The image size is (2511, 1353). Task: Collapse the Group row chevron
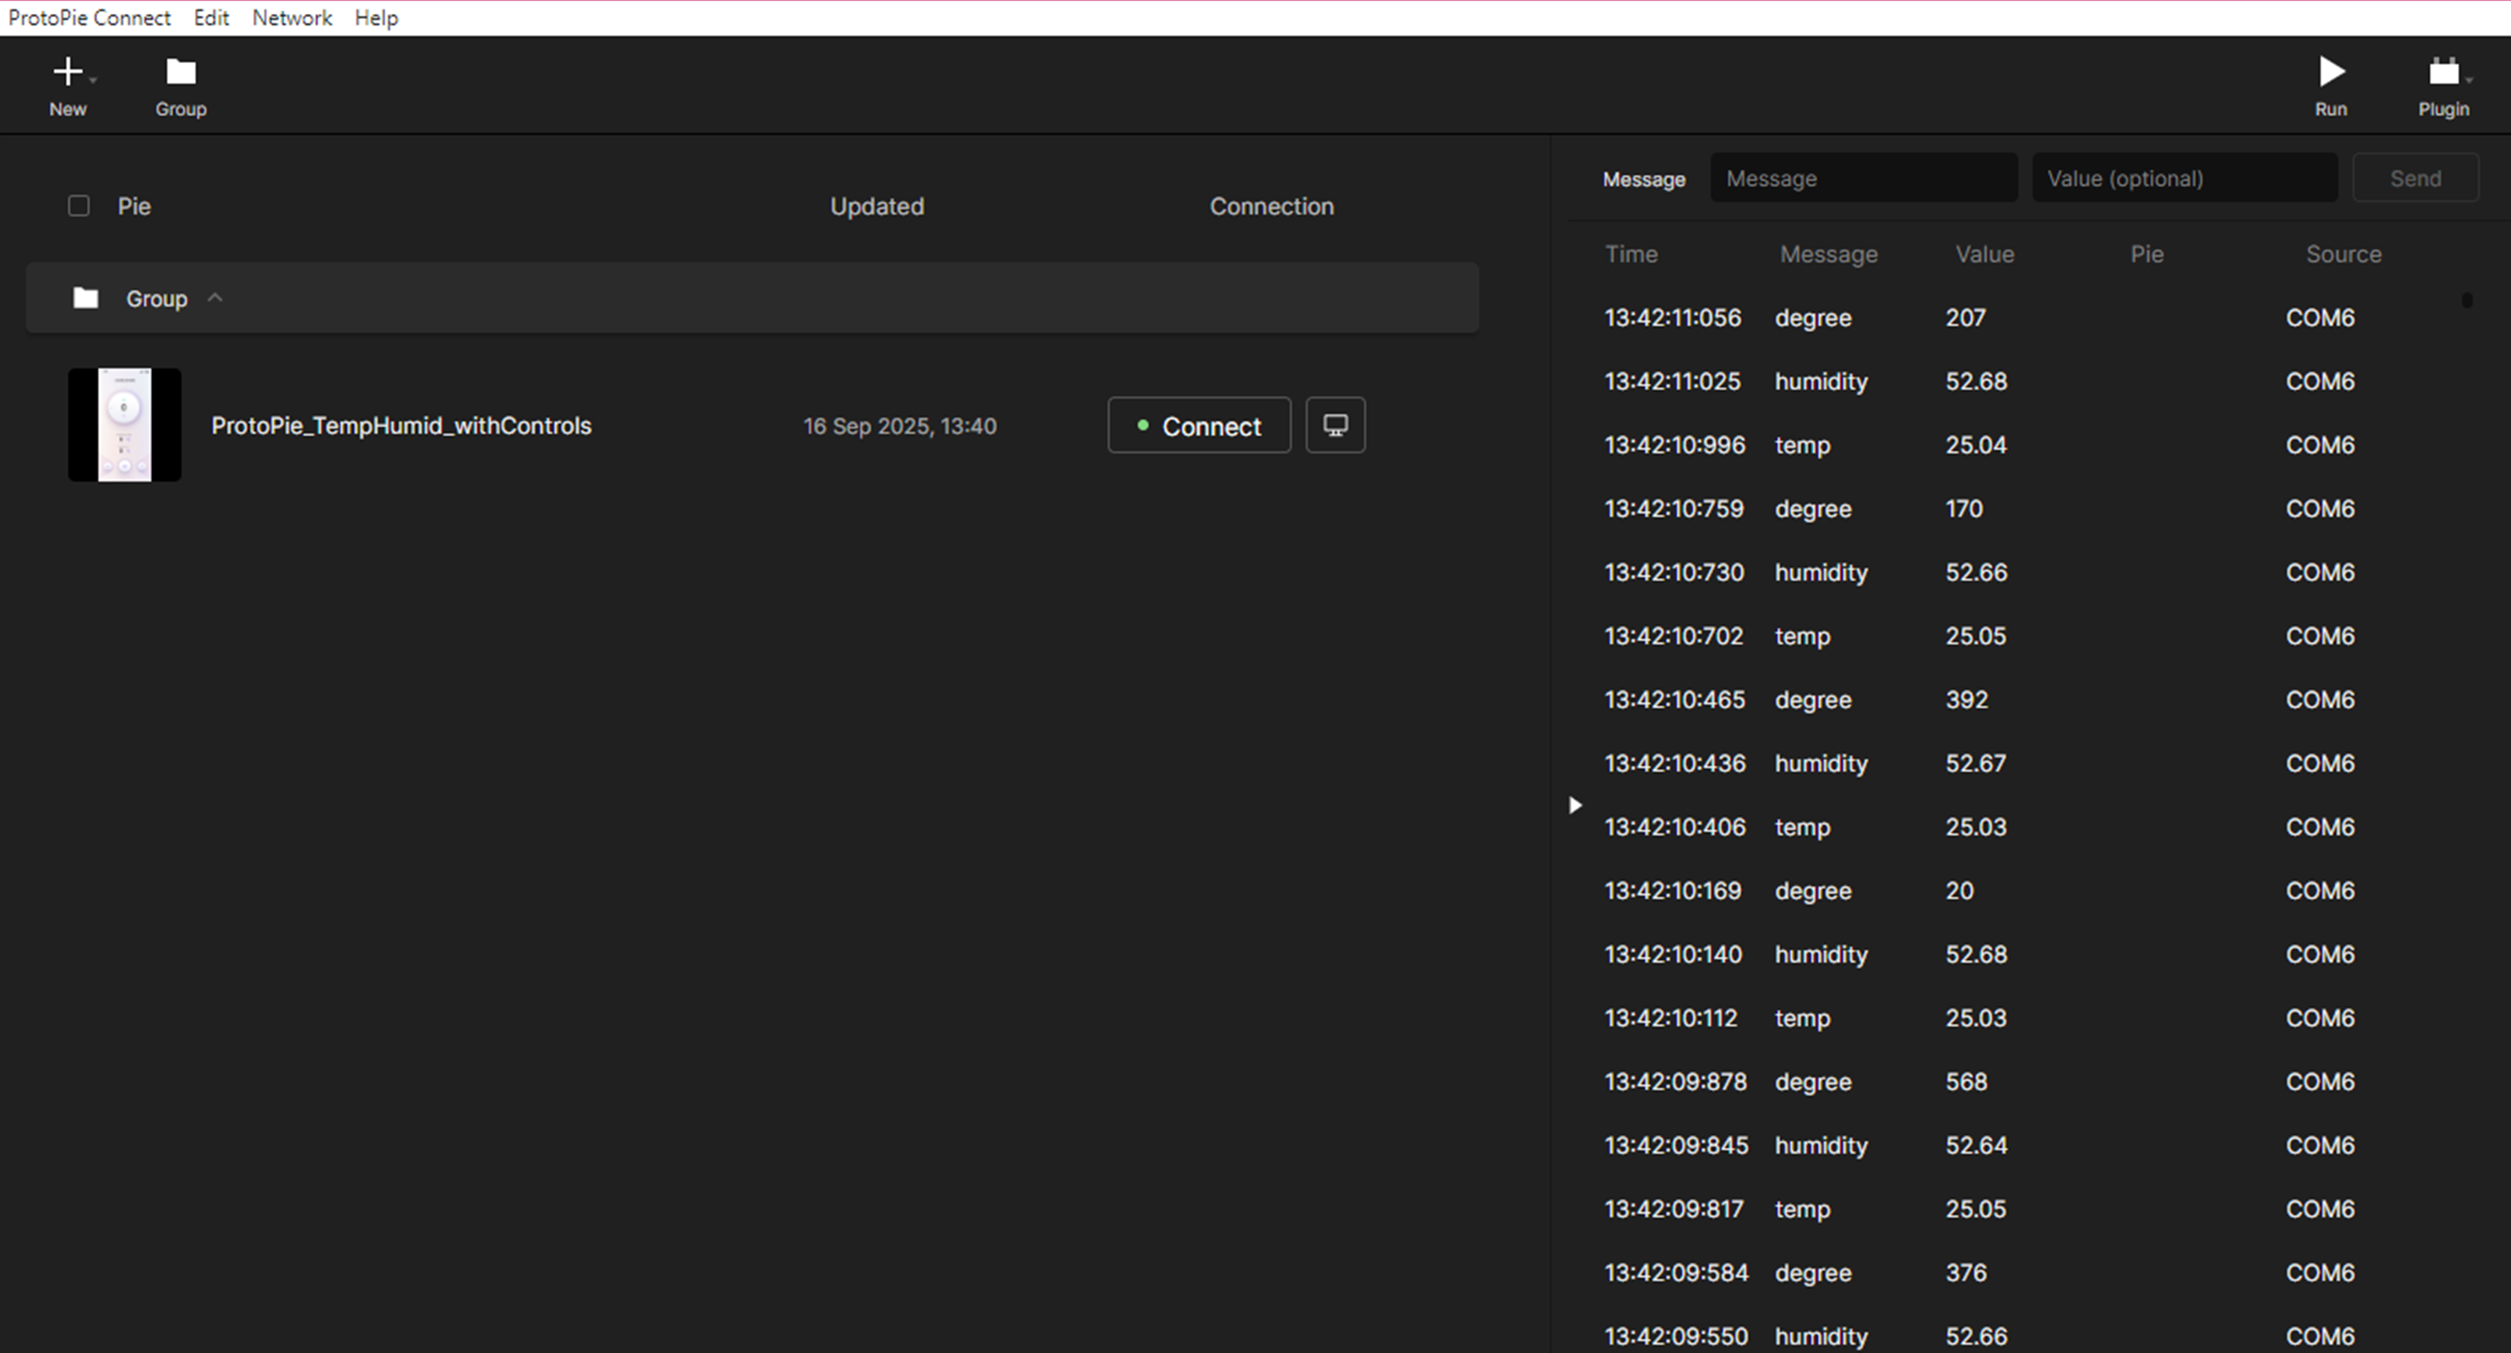click(215, 298)
